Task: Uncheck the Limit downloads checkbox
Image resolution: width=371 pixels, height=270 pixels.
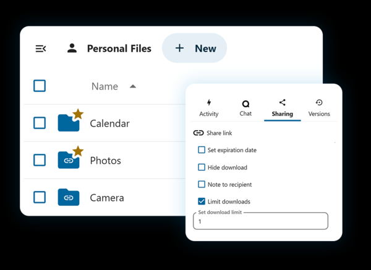Action: click(202, 202)
